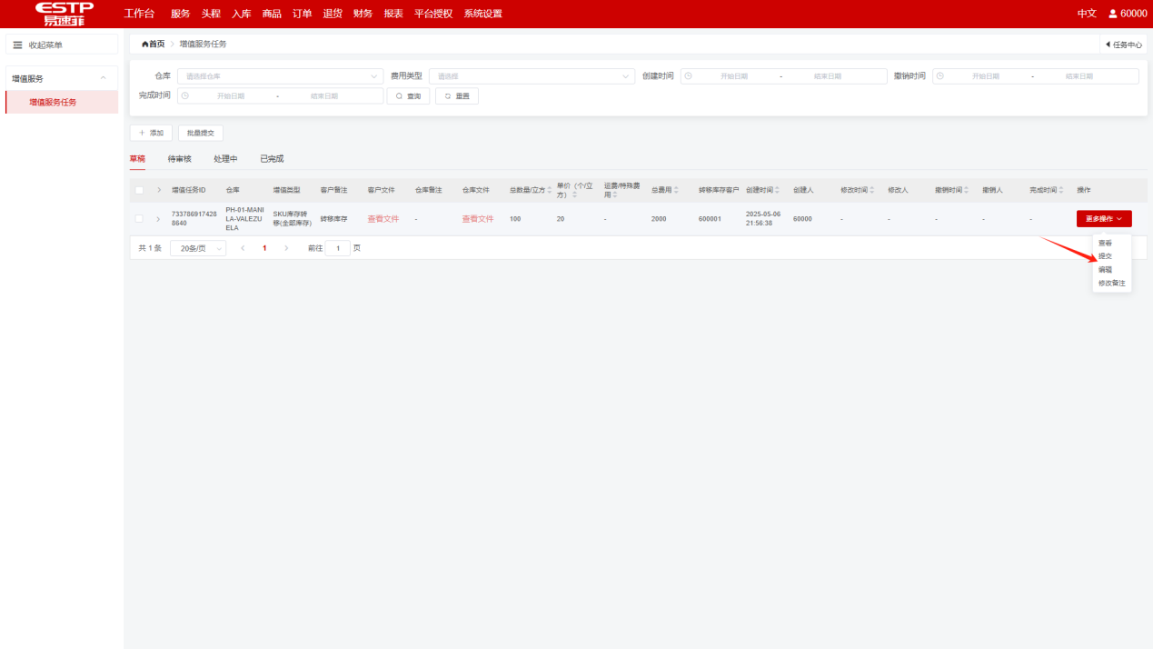Image resolution: width=1153 pixels, height=649 pixels.
Task: Switch to the 待审核 tab
Action: pyautogui.click(x=179, y=159)
